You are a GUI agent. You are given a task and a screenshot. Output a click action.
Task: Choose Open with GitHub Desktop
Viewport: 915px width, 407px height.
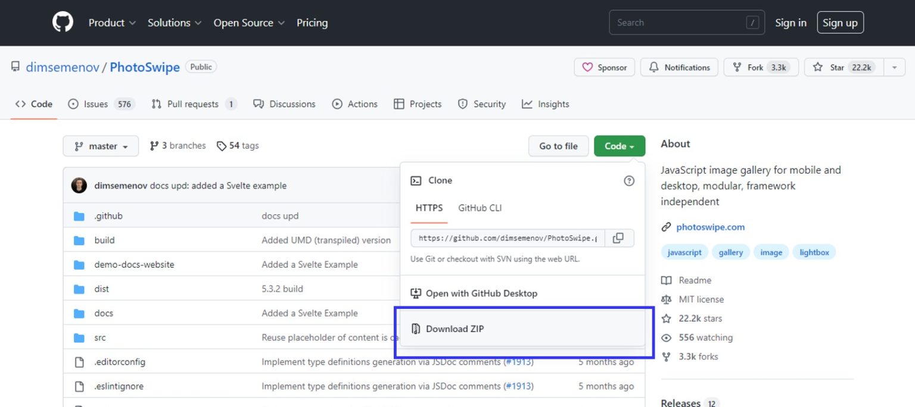pyautogui.click(x=481, y=293)
